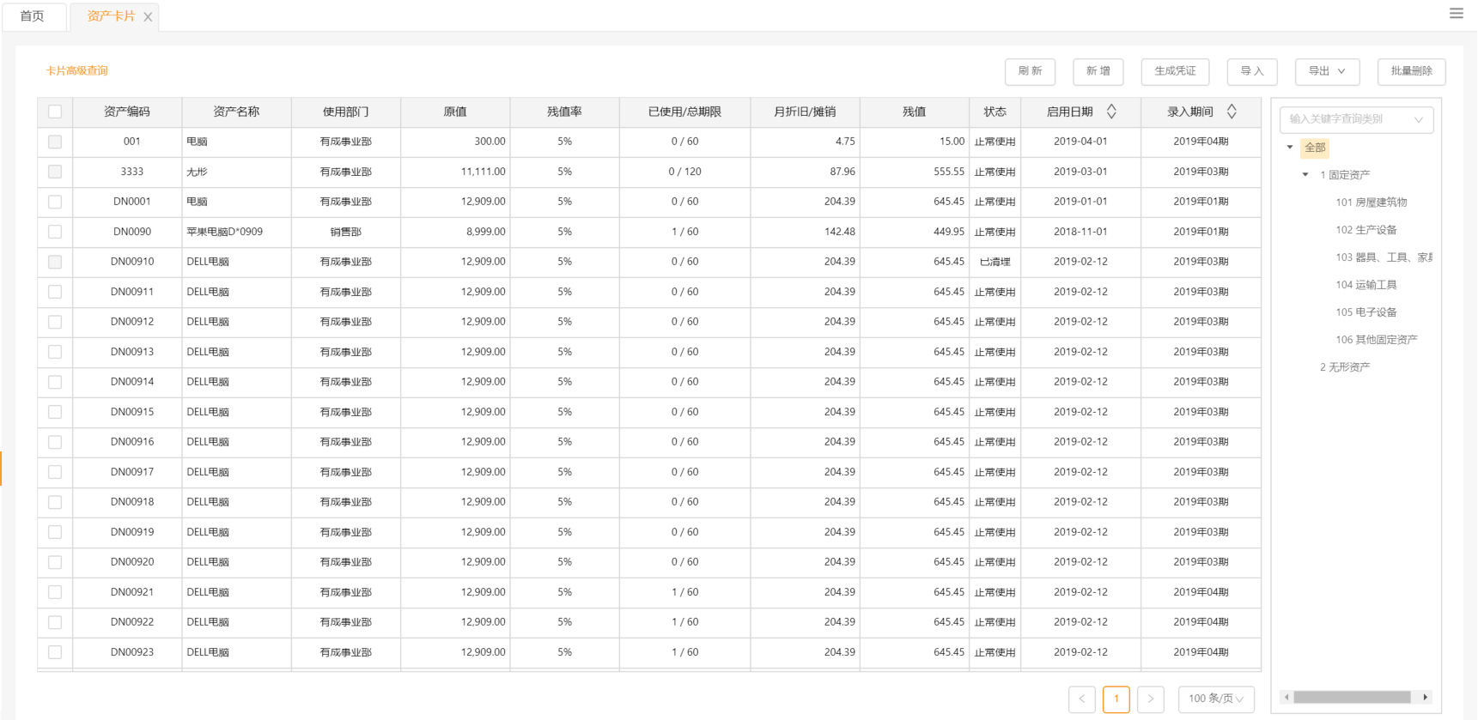The height and width of the screenshot is (720, 1478).
Task: Select 105 电子设备 in category tree
Action: pyautogui.click(x=1365, y=312)
